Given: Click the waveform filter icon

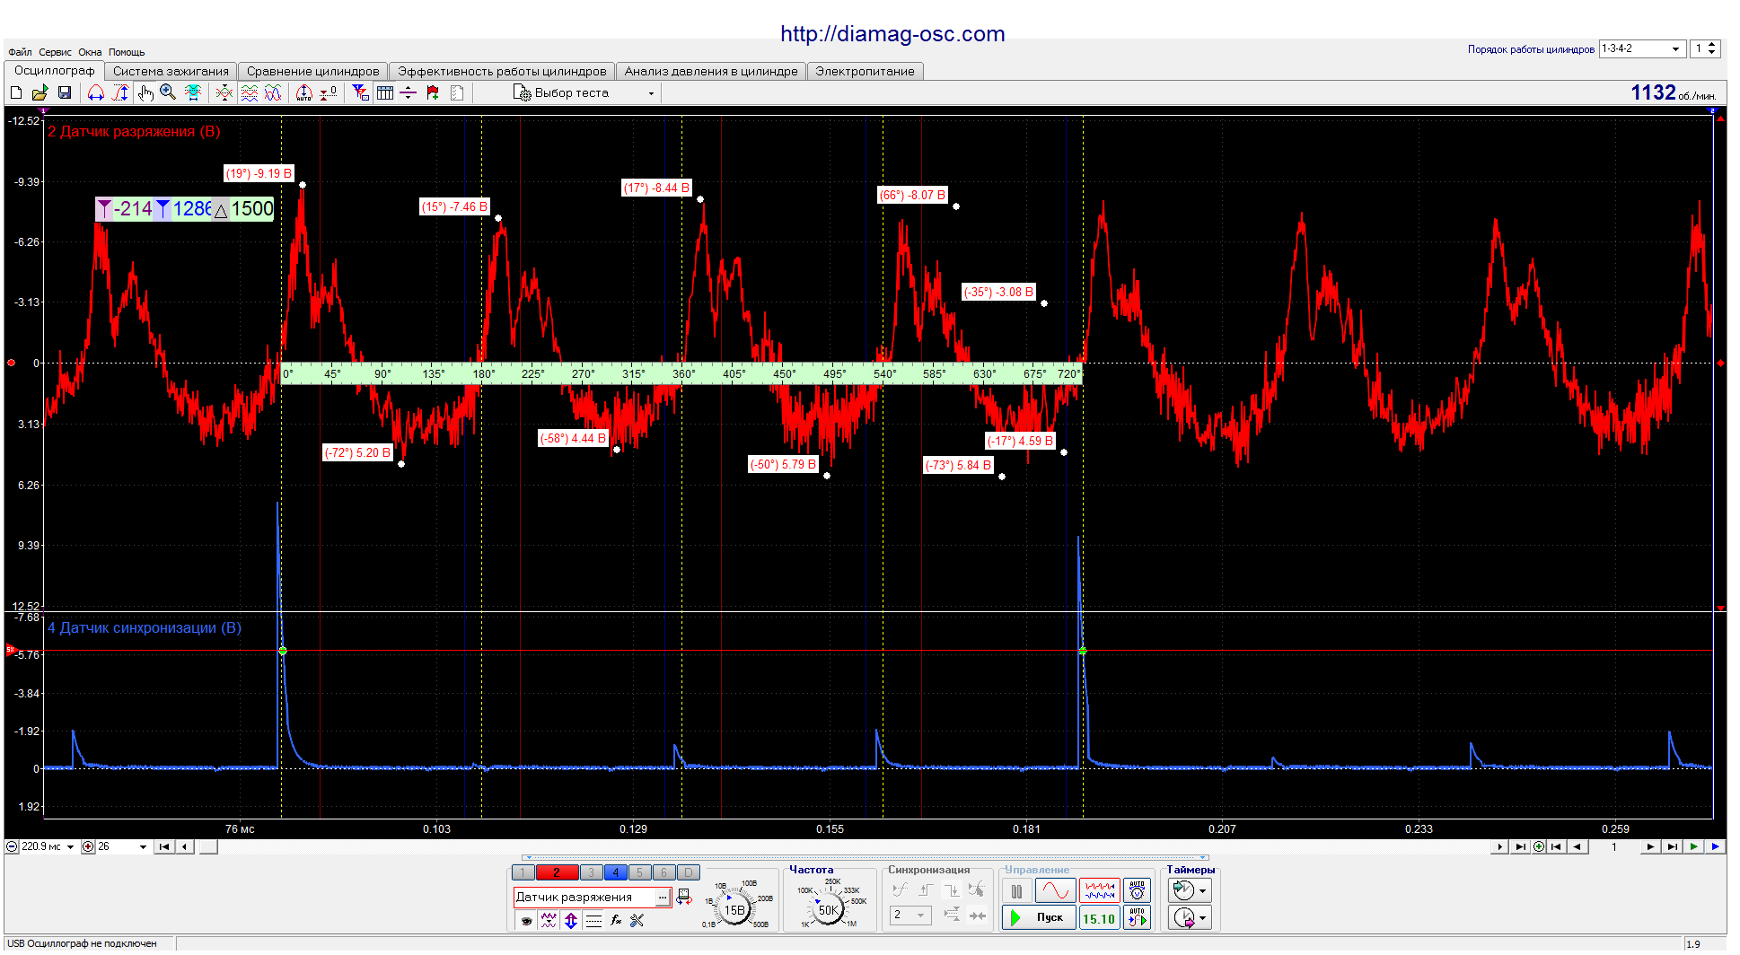Looking at the screenshot, I should [x=549, y=920].
